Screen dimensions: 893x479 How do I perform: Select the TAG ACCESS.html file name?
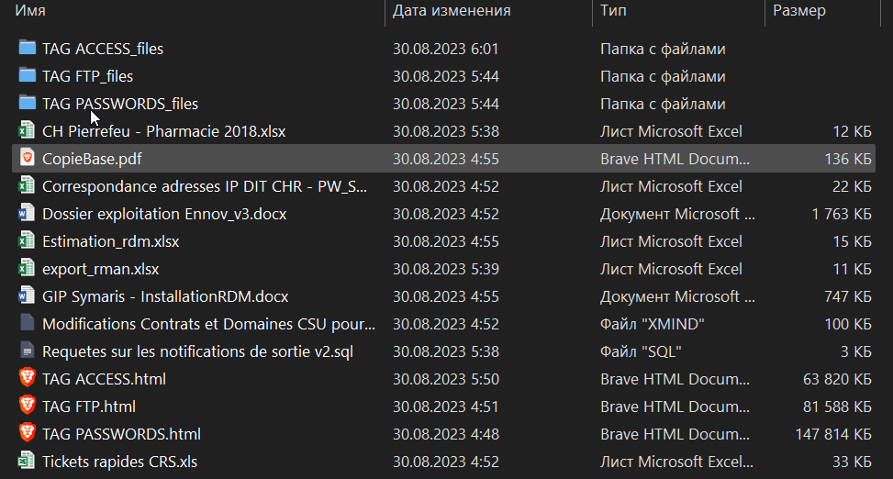click(105, 379)
